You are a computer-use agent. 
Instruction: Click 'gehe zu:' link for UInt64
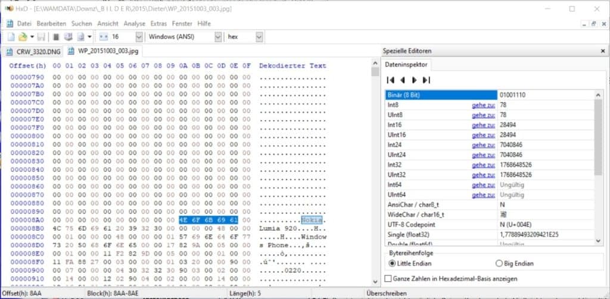pos(484,195)
